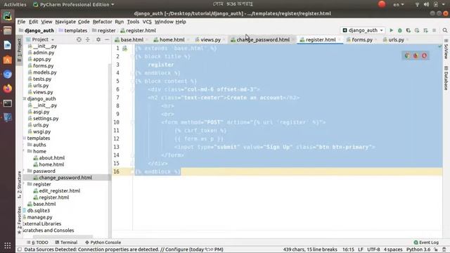Viewport: 450px width, 253px height.
Task: Open the Event Log panel
Action: pyautogui.click(x=426, y=242)
